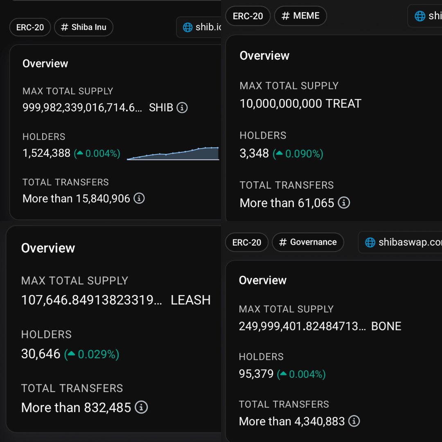Image resolution: width=442 pixels, height=442 pixels.
Task: Click the ERC-20 tag beside MEME
Action: (248, 16)
